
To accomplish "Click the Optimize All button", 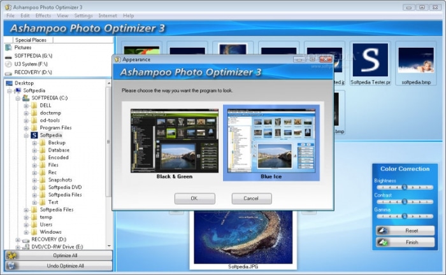I will click(59, 255).
